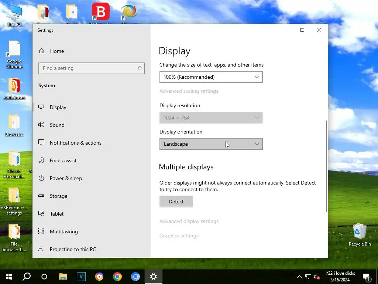Click the Settings gear in the taskbar
The height and width of the screenshot is (284, 378).
coord(154,277)
